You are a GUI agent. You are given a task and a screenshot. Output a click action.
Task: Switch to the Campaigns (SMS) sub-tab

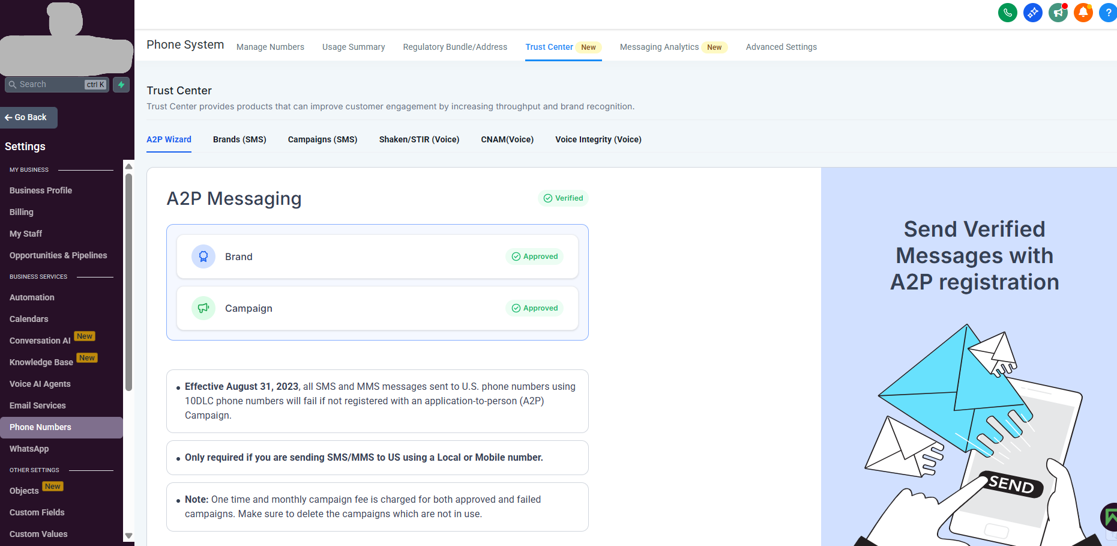pyautogui.click(x=322, y=139)
